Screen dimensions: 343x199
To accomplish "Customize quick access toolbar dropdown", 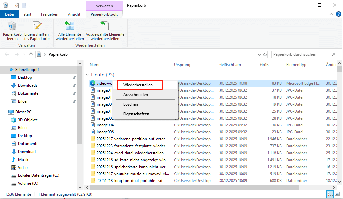I will point(30,6).
